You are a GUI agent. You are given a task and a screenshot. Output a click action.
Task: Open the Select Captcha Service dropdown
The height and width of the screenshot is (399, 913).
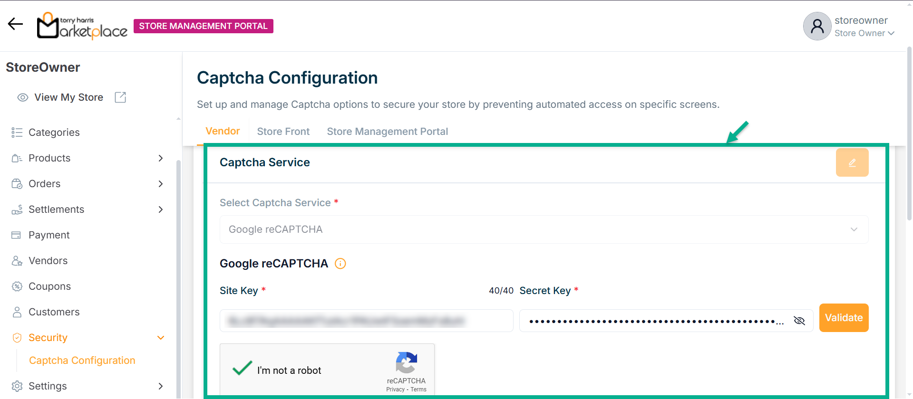pos(544,229)
